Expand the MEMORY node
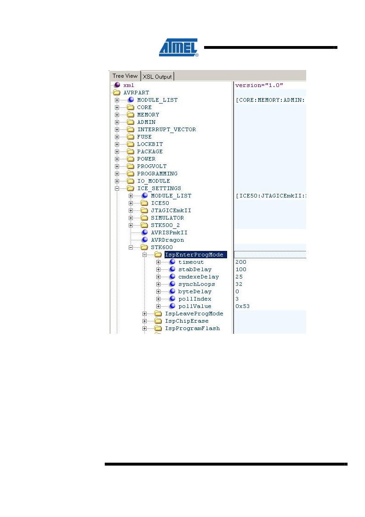365x517 pixels. 117,115
